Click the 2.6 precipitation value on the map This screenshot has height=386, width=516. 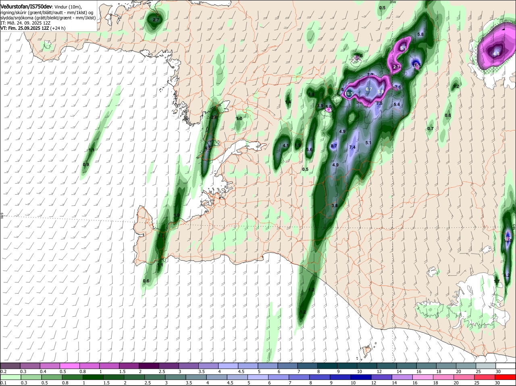pyautogui.click(x=214, y=117)
